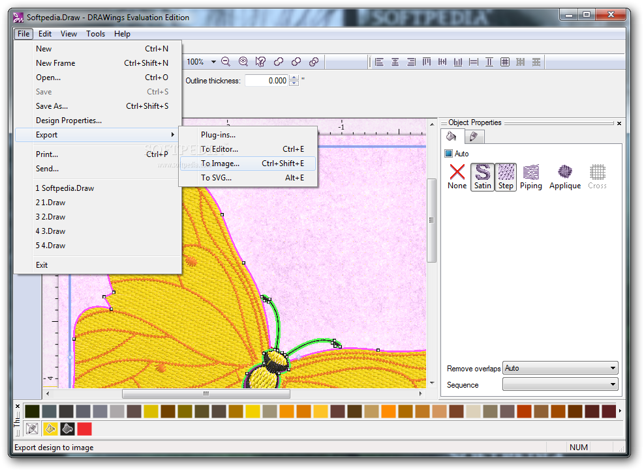The image size is (644, 471).
Task: Click Print in File menu
Action: [98, 154]
